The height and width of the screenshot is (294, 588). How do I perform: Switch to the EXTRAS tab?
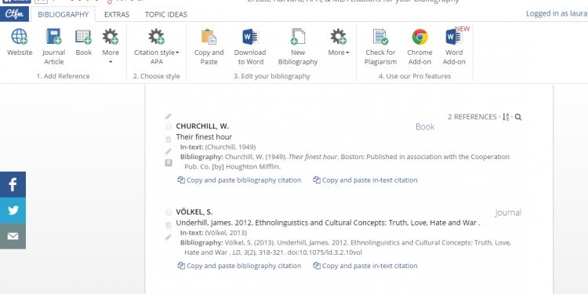point(117,14)
